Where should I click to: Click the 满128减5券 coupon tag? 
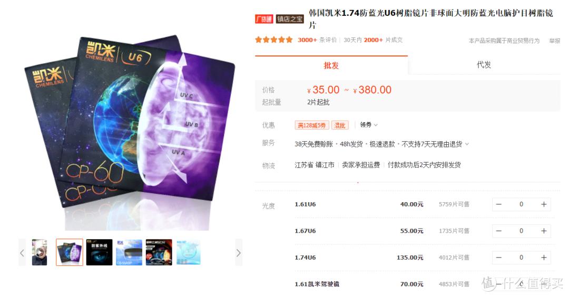(x=312, y=125)
